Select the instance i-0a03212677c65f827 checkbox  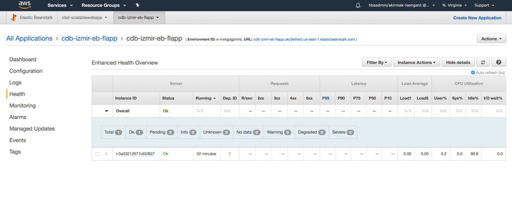[x=97, y=154]
